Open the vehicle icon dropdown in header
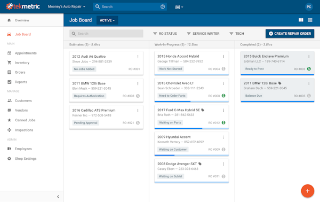 [x=179, y=7]
